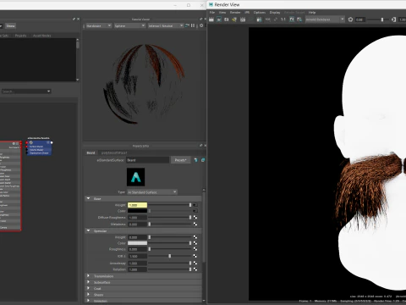Click the white Specular Color swatch

click(x=137, y=243)
